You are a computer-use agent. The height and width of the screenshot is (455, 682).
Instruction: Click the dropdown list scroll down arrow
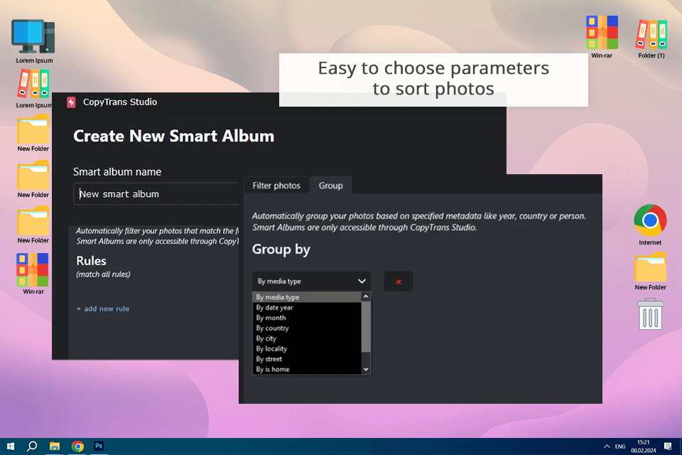click(x=366, y=369)
